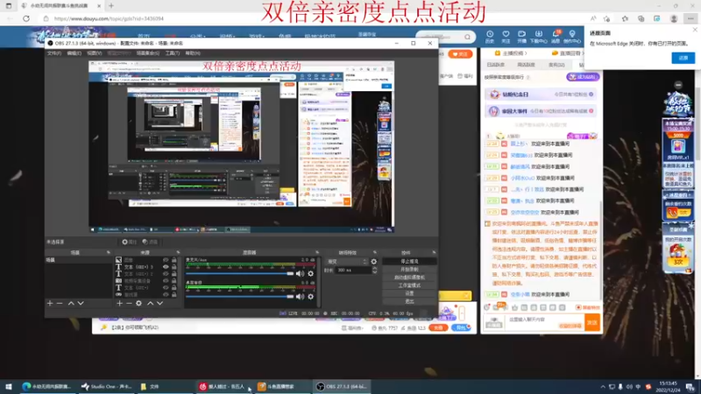Remove the selected scene with minus icon
The width and height of the screenshot is (701, 394).
click(60, 303)
